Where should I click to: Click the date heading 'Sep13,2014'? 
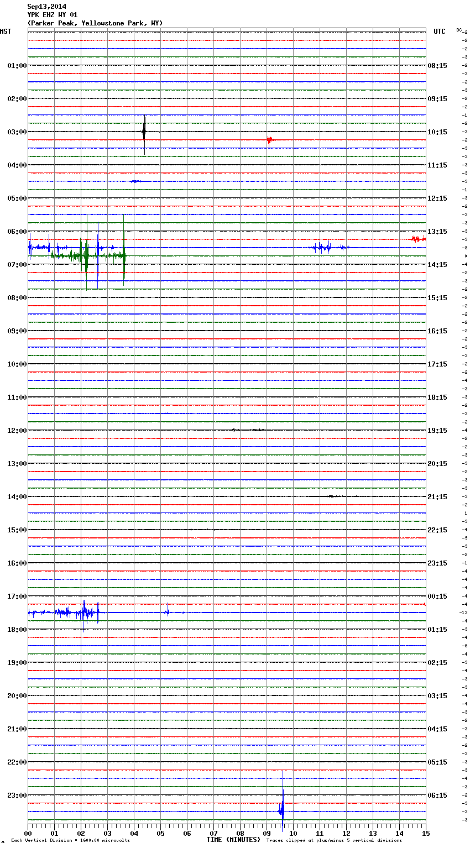(47, 7)
